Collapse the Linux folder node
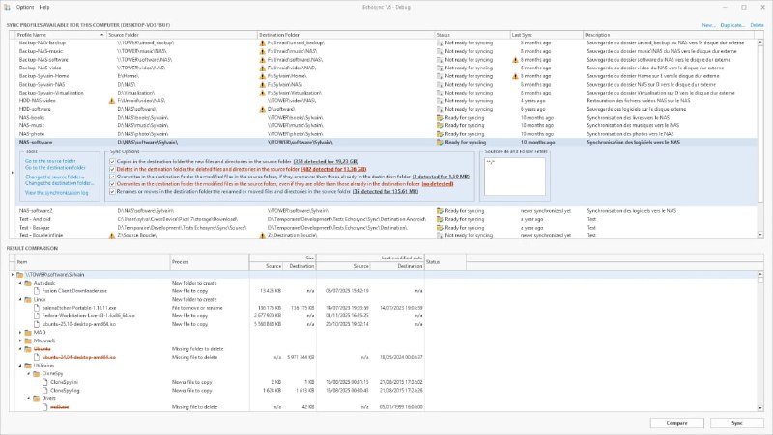773x435 pixels. click(x=20, y=299)
